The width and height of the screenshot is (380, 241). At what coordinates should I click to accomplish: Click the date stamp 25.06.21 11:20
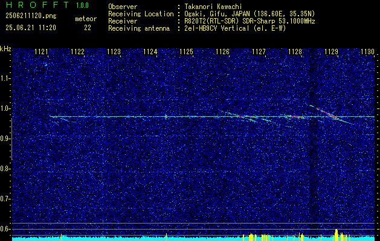[31, 28]
